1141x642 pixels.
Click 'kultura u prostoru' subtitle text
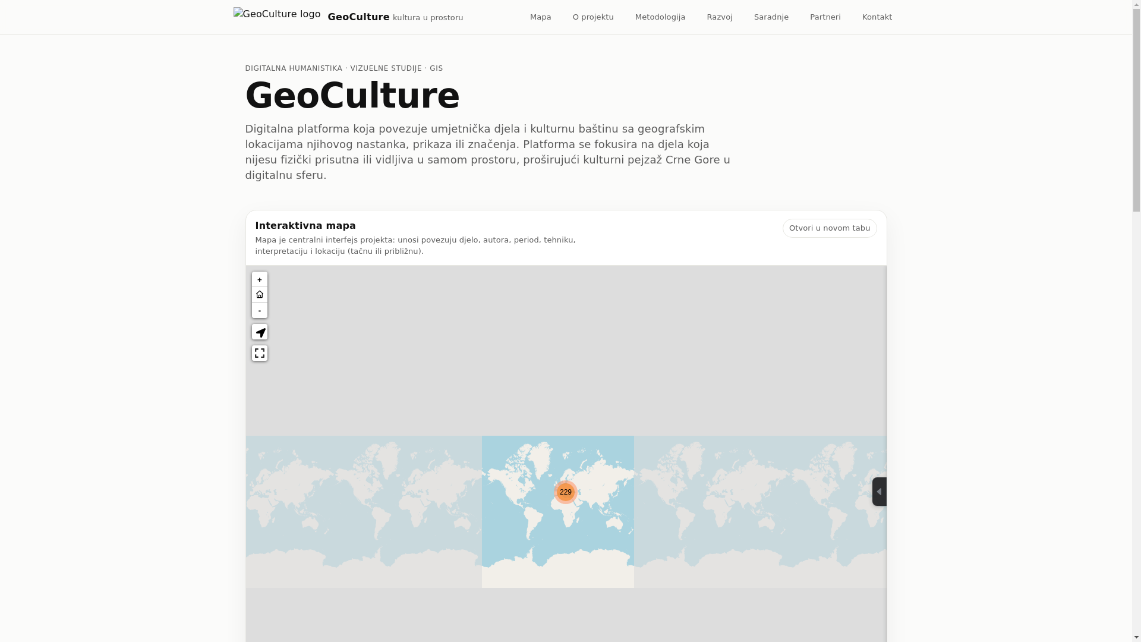click(x=428, y=18)
